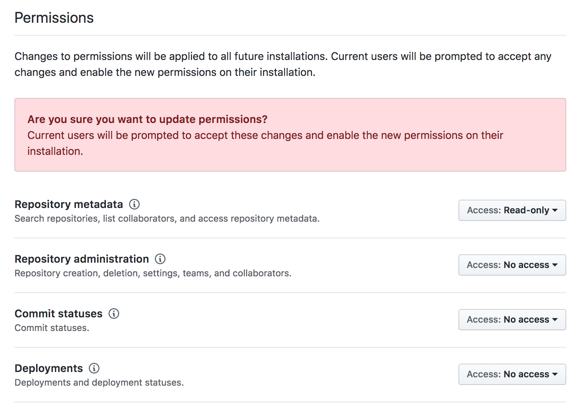Click the caret on Commit statuses access selector
This screenshot has width=586, height=413.
tap(555, 320)
